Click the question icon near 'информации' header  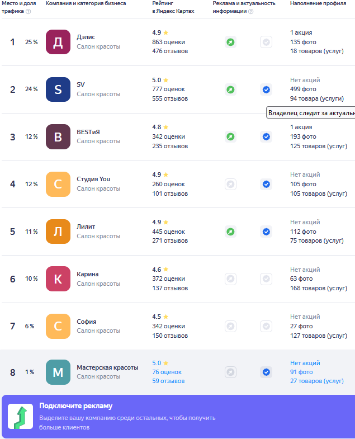click(251, 12)
